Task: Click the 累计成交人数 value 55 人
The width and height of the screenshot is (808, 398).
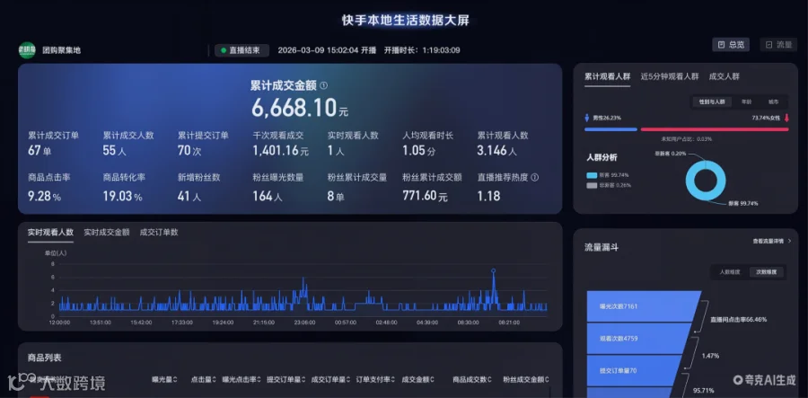Action: [x=114, y=151]
